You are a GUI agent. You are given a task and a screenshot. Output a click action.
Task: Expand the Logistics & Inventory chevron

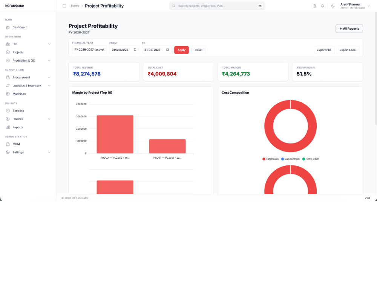click(49, 86)
